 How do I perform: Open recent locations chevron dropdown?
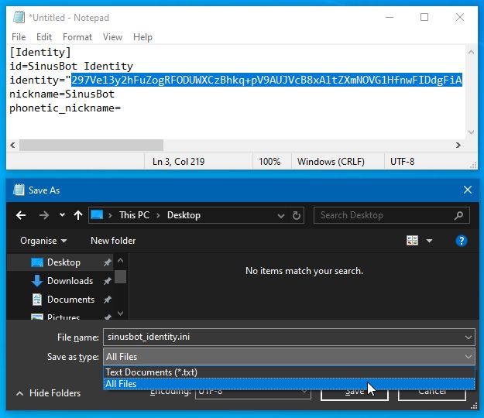click(62, 215)
